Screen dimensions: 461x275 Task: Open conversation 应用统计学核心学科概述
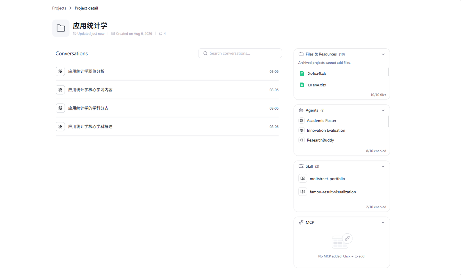click(x=167, y=127)
